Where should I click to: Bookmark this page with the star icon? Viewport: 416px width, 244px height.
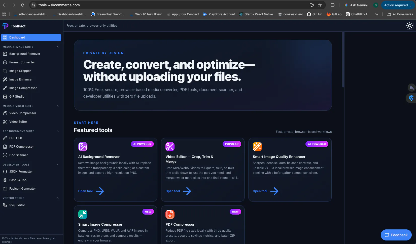tap(320, 5)
